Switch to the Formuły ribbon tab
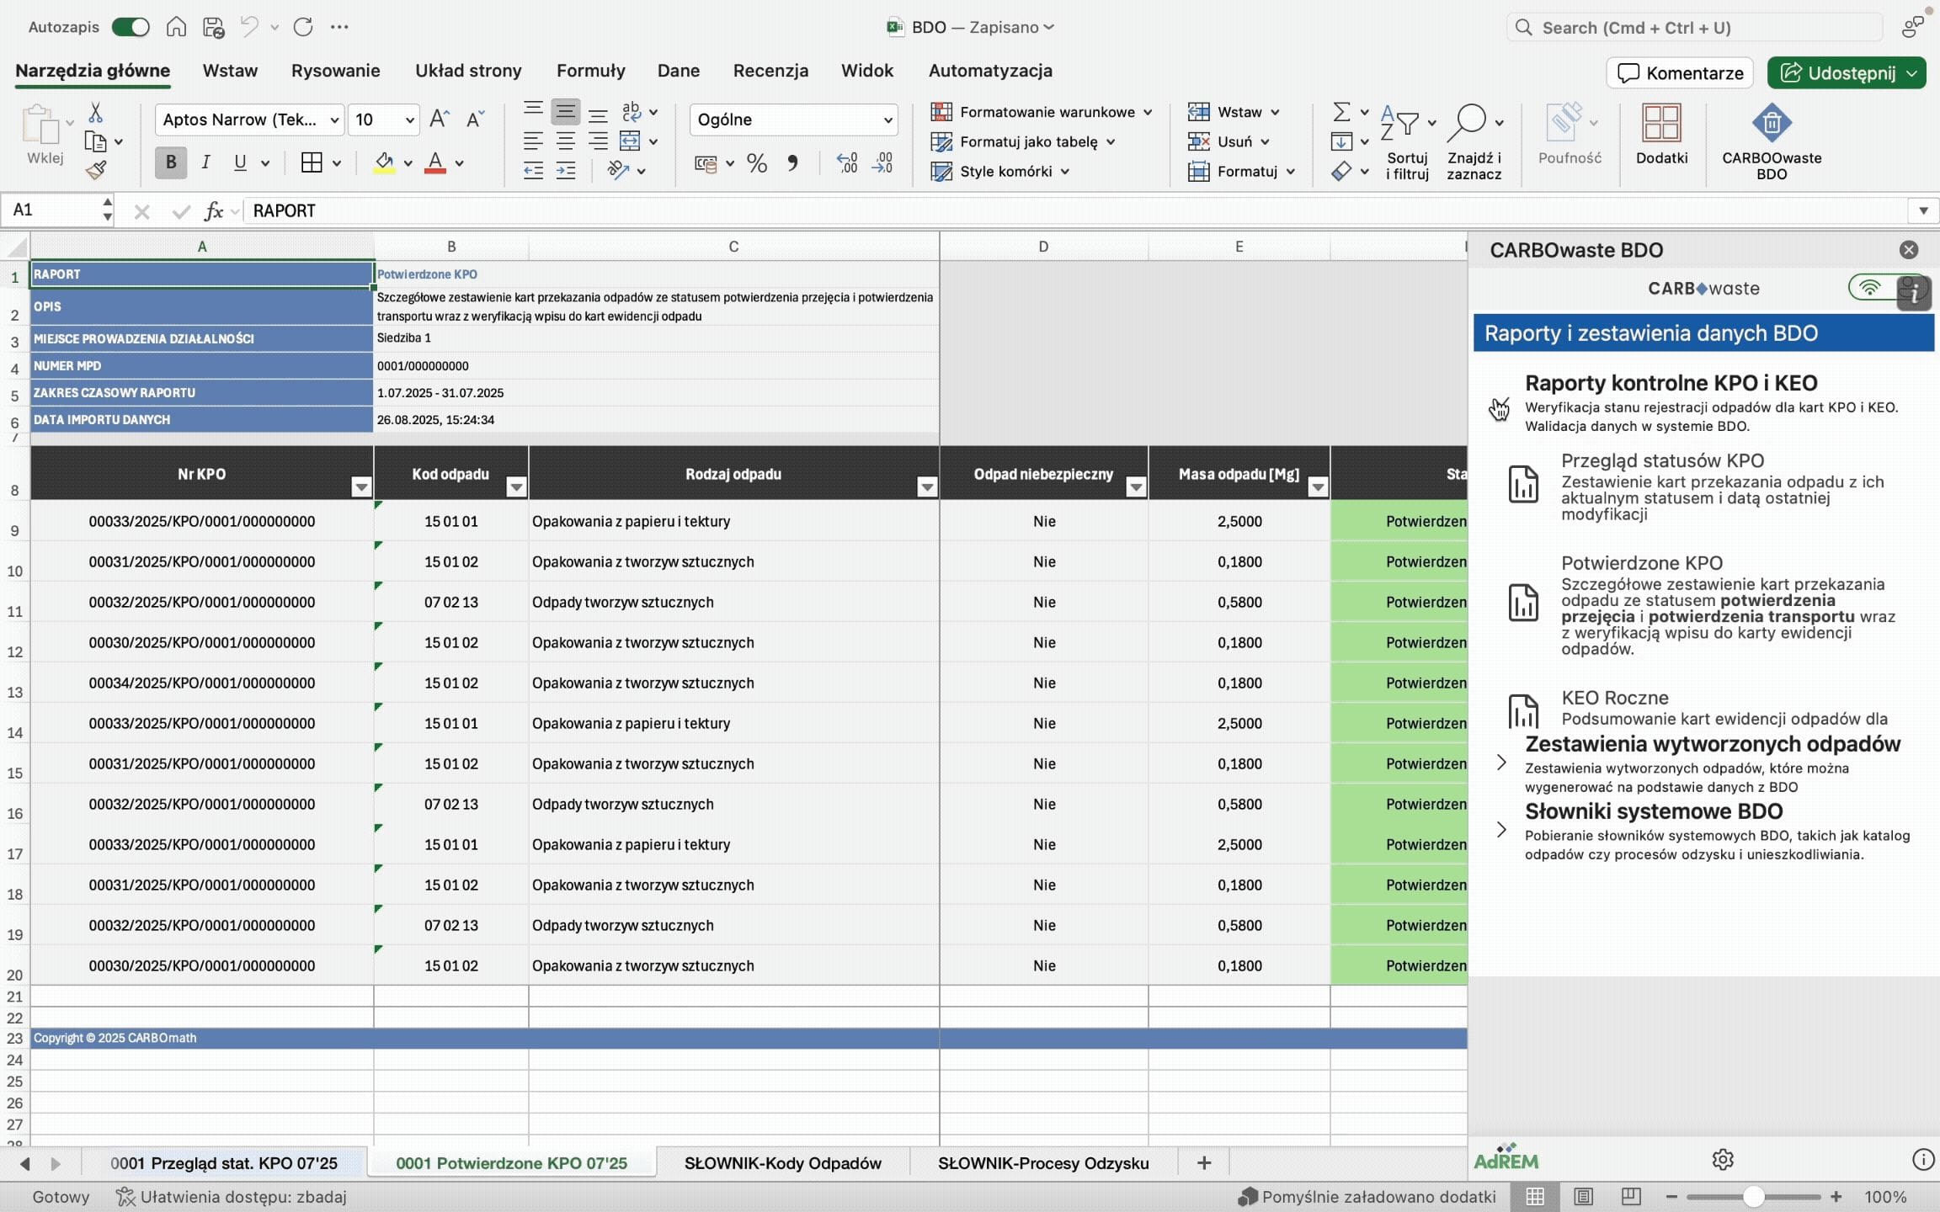1940x1212 pixels. 590,71
